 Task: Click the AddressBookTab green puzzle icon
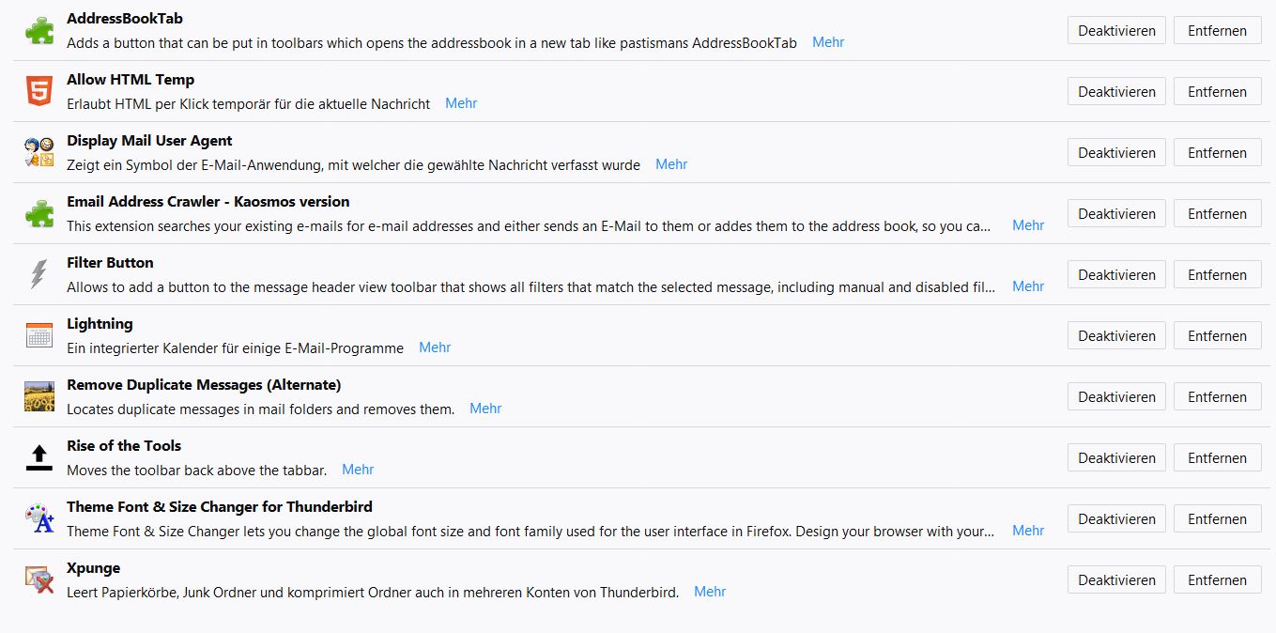39,31
